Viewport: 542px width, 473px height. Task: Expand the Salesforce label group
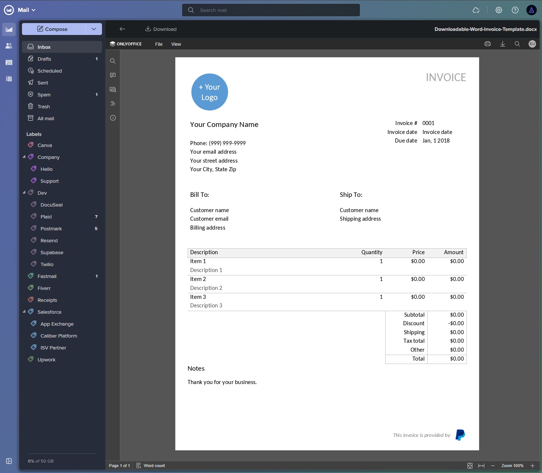(x=24, y=311)
